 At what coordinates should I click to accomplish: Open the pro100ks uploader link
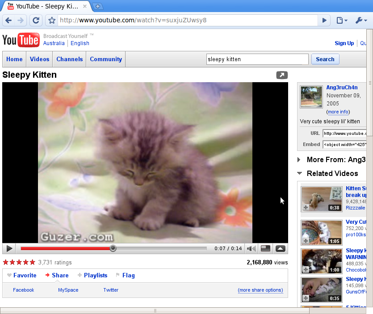click(356, 235)
